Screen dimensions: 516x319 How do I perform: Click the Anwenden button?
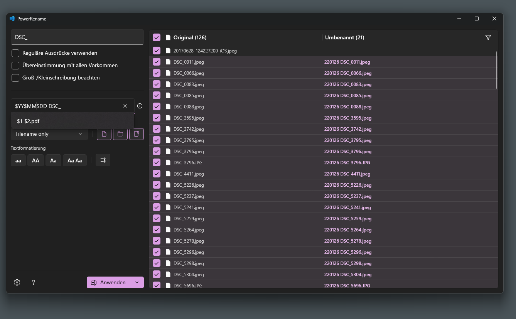point(109,282)
